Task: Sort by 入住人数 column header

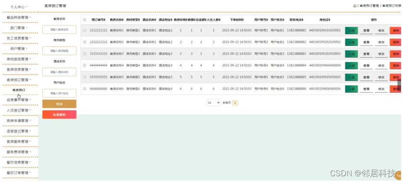Action: 213,20
